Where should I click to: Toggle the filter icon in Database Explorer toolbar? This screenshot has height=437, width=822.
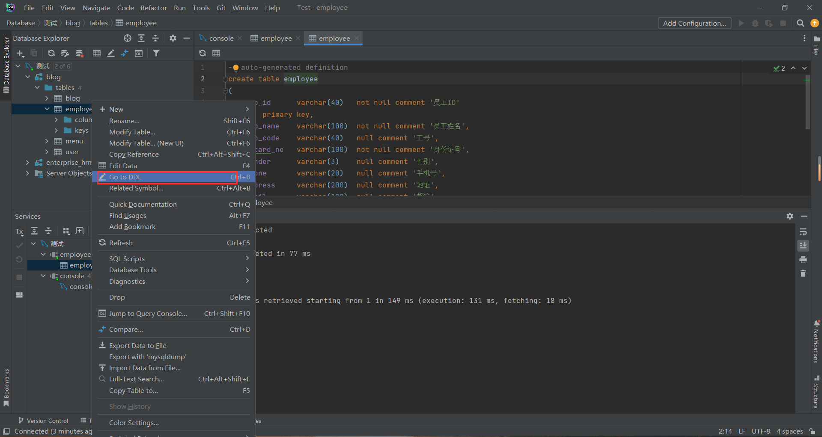pyautogui.click(x=156, y=53)
